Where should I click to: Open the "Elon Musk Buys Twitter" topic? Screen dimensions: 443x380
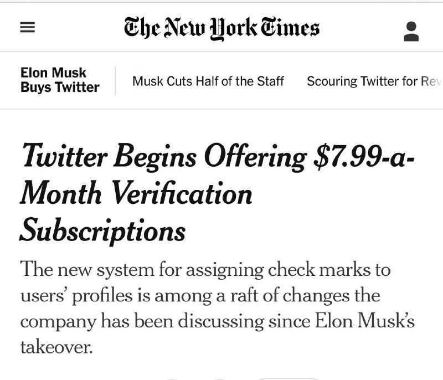[60, 80]
